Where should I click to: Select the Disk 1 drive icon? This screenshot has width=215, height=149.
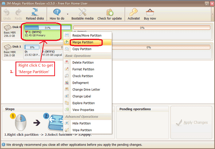(x=7, y=47)
